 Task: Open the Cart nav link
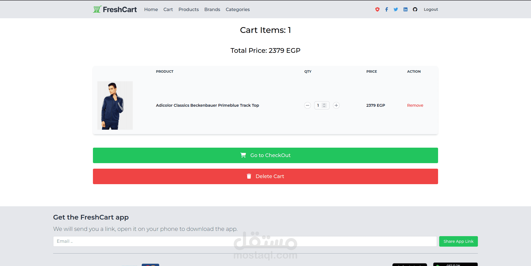coord(168,9)
